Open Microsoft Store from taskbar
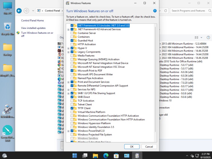This screenshot has width=212, height=159. point(116,156)
